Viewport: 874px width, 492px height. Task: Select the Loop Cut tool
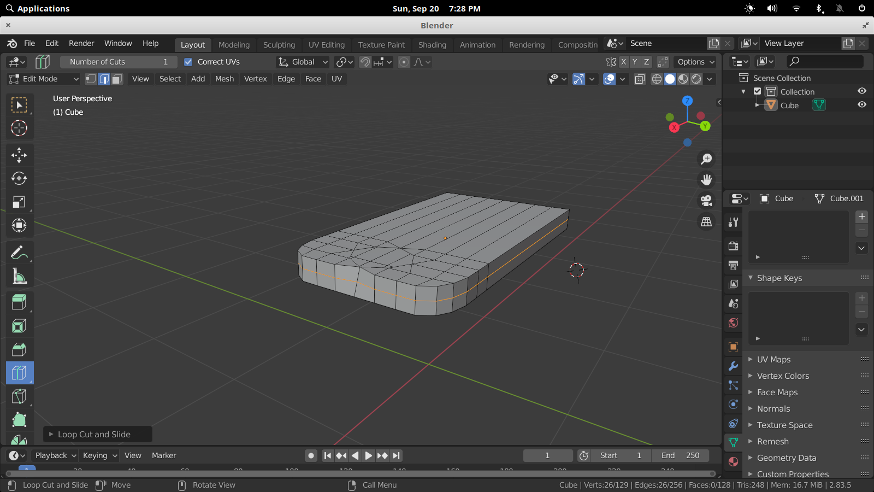19,373
